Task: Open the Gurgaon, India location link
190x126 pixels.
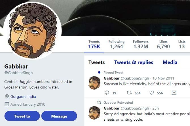Action: (x=23, y=97)
